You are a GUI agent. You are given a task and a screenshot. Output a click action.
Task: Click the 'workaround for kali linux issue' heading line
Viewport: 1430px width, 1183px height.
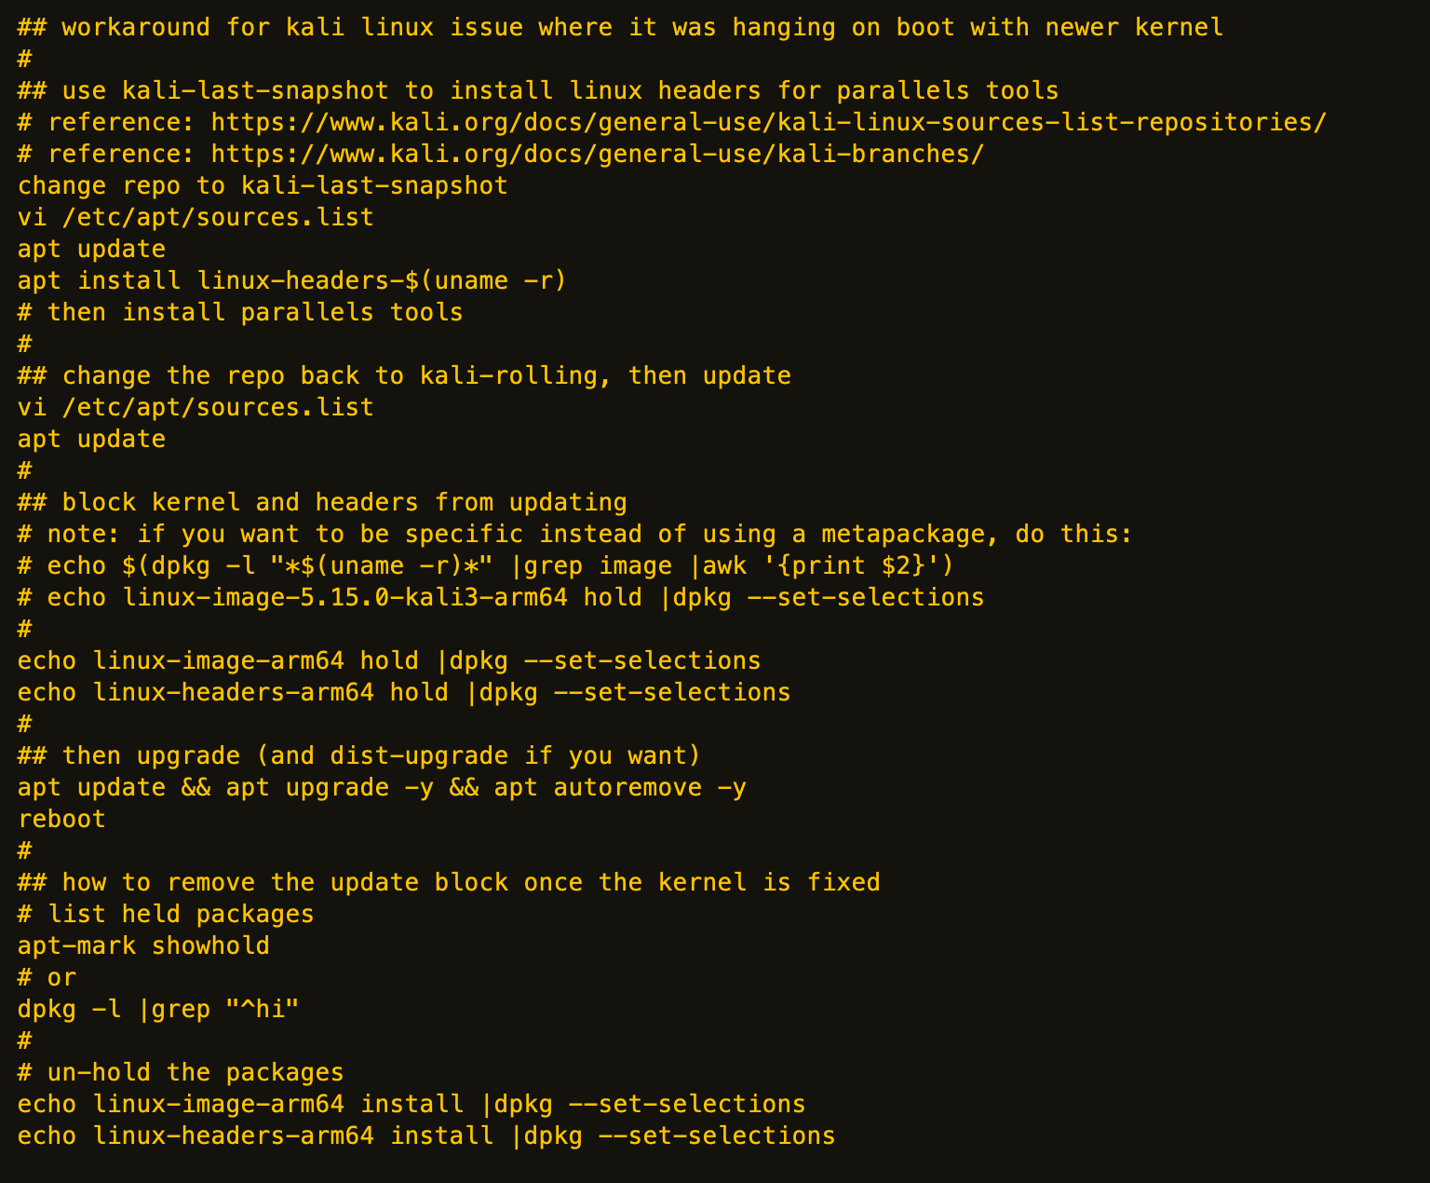pos(620,28)
